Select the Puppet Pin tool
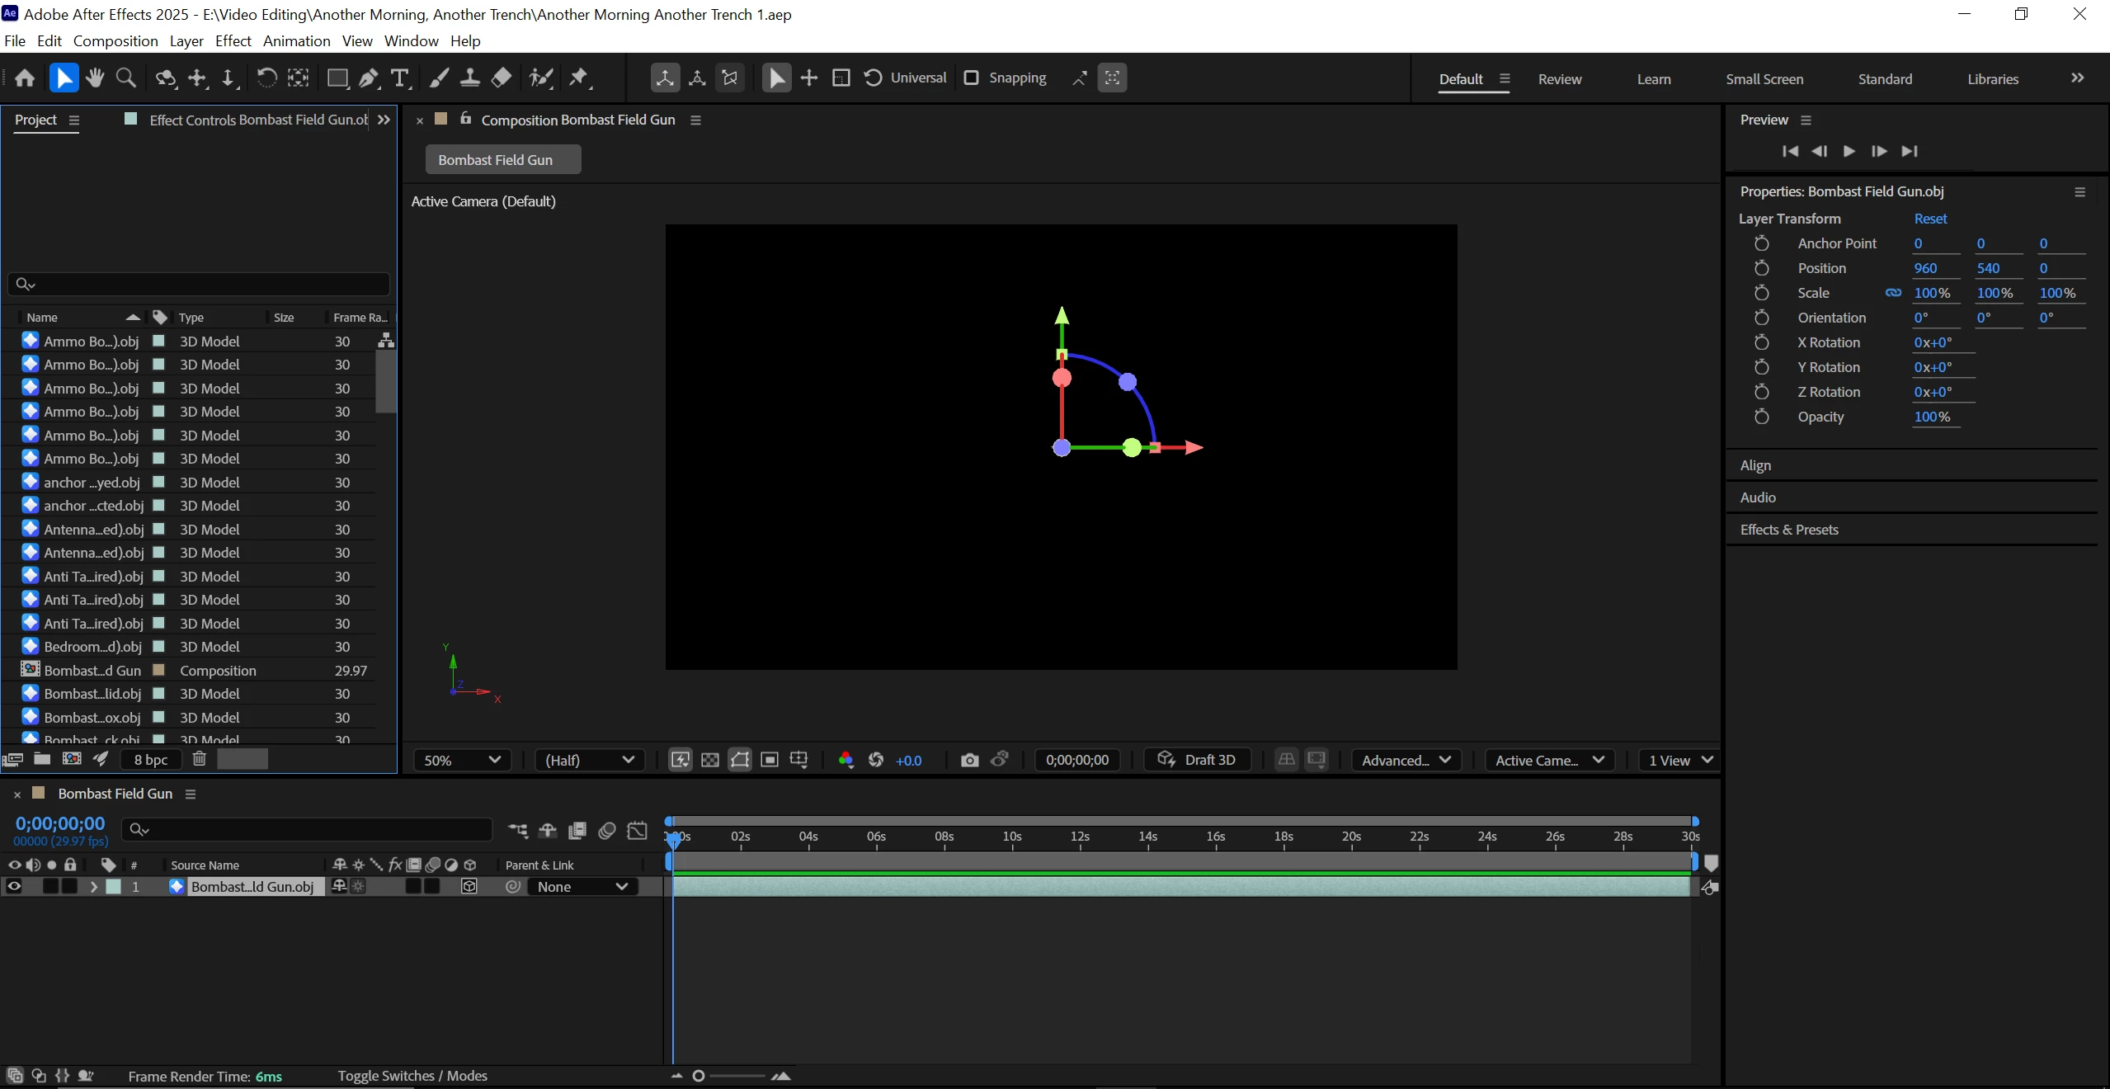The width and height of the screenshot is (2110, 1089). (579, 78)
